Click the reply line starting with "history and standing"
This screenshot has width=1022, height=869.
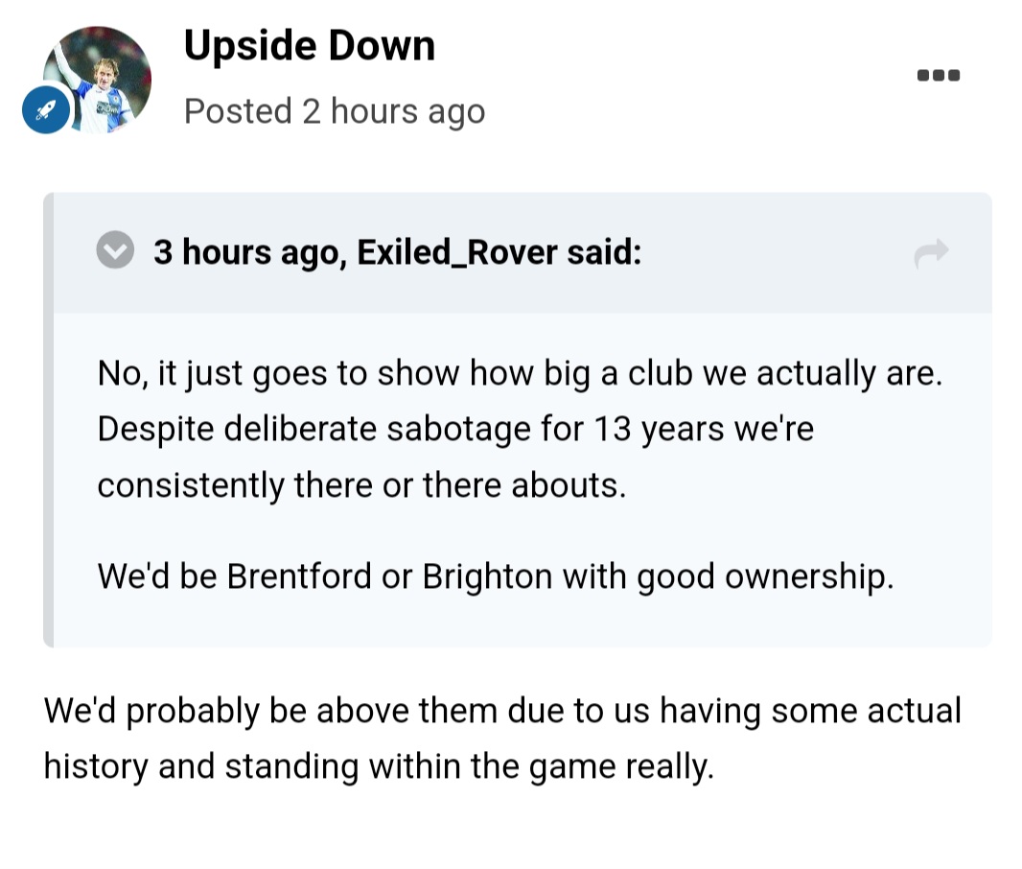pyautogui.click(x=379, y=766)
